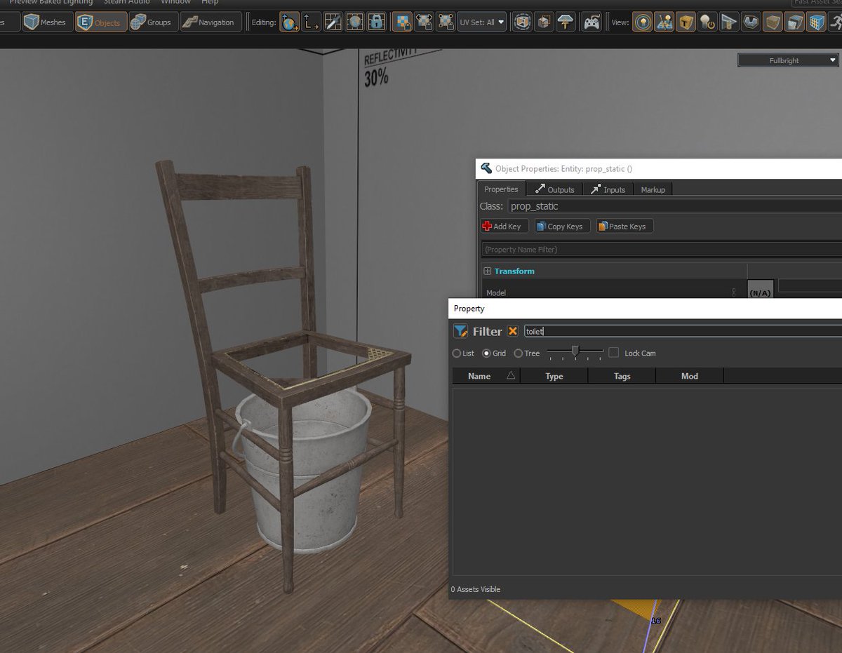The height and width of the screenshot is (653, 842).
Task: Collapse the Transform properties section
Action: [487, 271]
